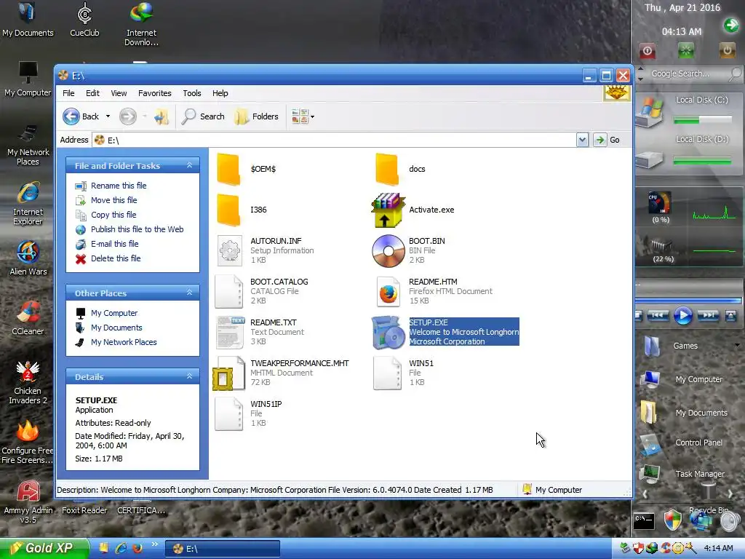The image size is (745, 559).
Task: Go to My Computer in Other Places
Action: (x=114, y=313)
